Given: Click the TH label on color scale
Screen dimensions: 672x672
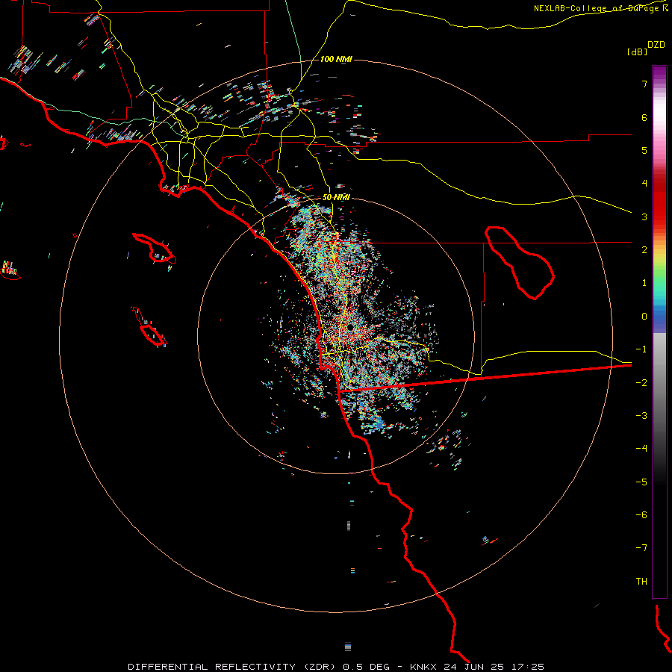Looking at the screenshot, I should coord(641,581).
